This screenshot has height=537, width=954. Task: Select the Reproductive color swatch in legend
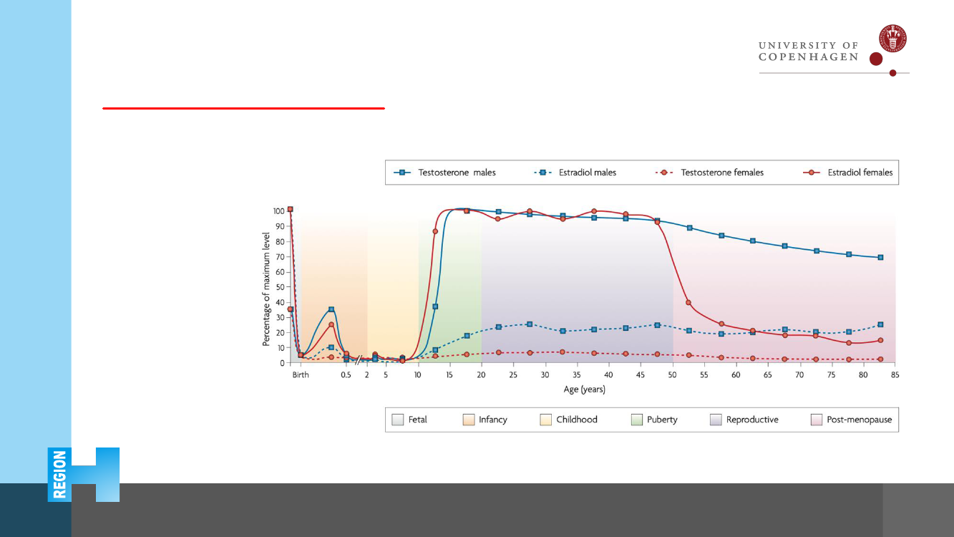pyautogui.click(x=716, y=420)
